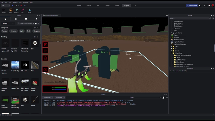The width and height of the screenshot is (215, 121).
Task: Select the Sword asset thumbnail
Action: click(35, 100)
